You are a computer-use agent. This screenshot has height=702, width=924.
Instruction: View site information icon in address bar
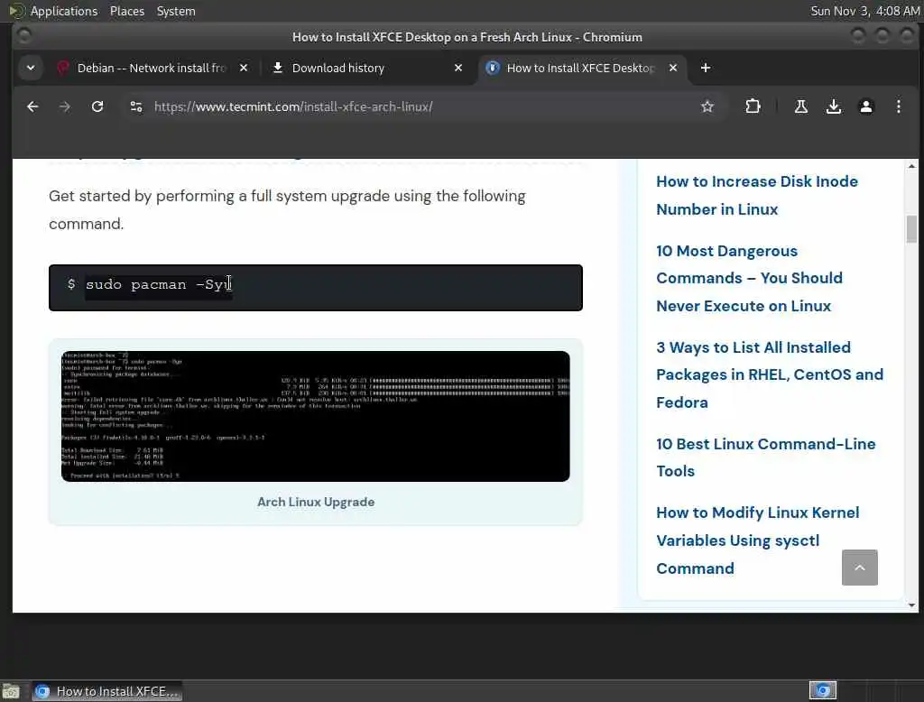click(136, 106)
